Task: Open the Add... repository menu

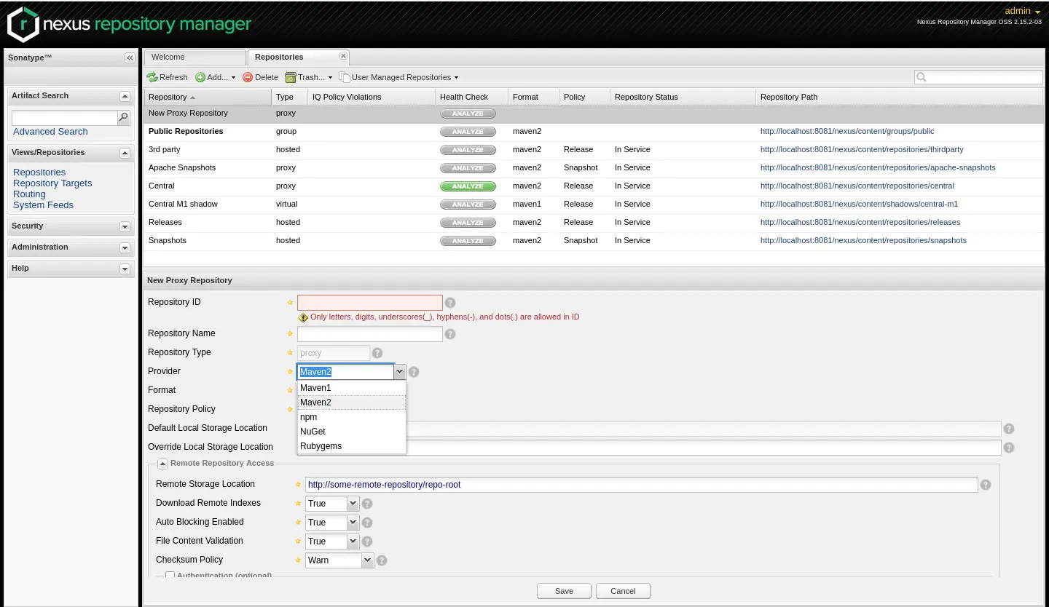Action: (216, 77)
